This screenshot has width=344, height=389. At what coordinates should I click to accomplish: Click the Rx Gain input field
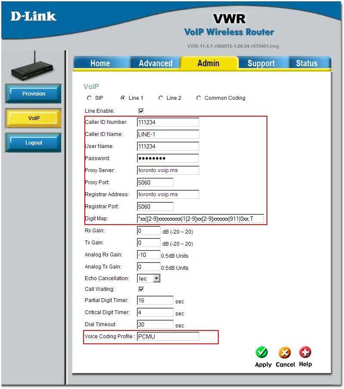[149, 231]
